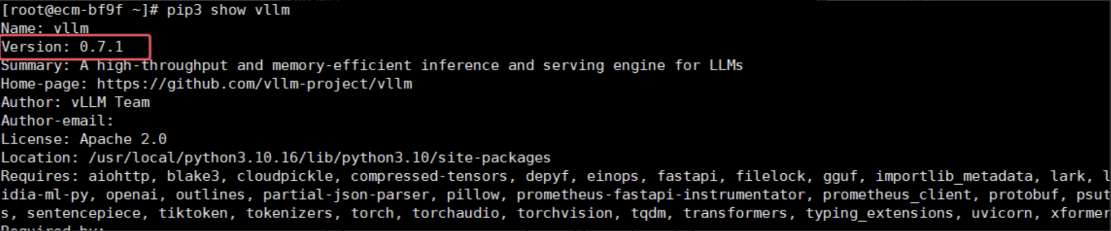
Task: Click the 'vLLM Team' author name
Action: tap(110, 103)
